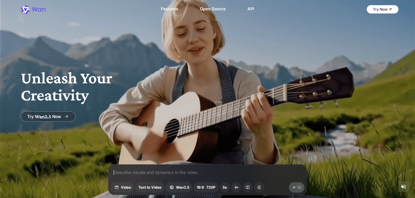Open the Features menu item

(x=169, y=9)
